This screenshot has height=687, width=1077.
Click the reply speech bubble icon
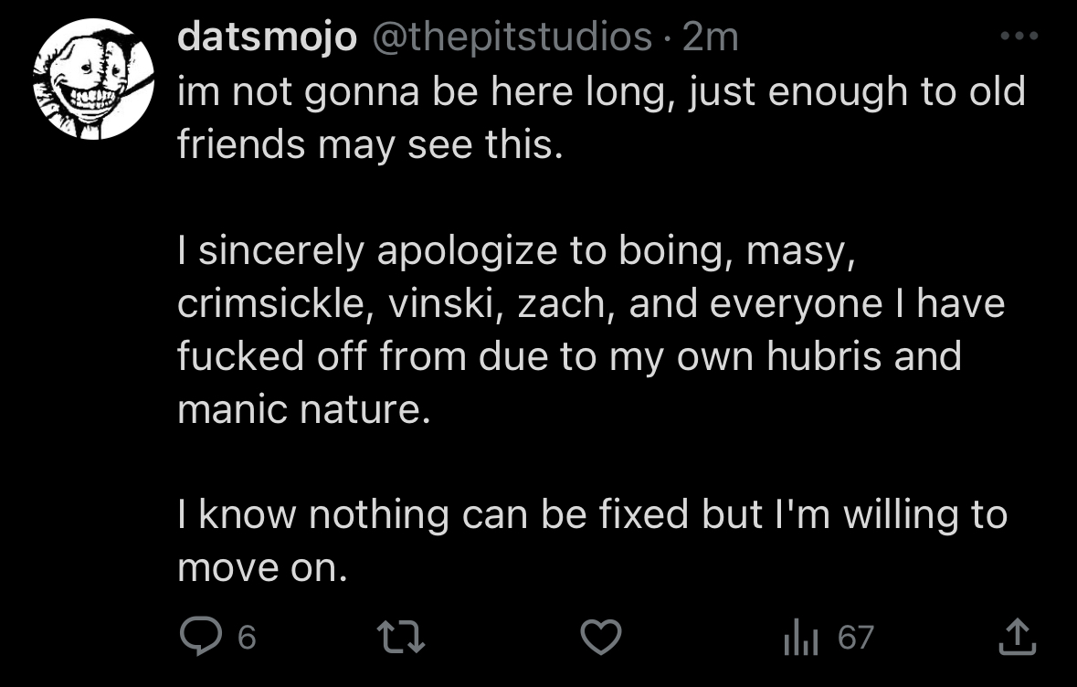pyautogui.click(x=197, y=637)
